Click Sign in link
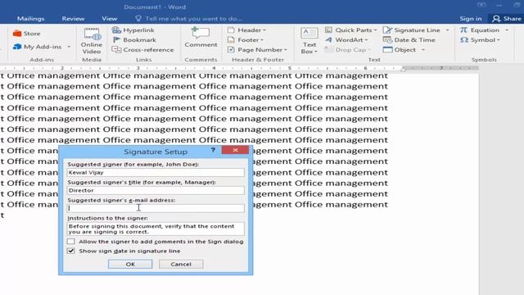This screenshot has width=524, height=295. (471, 18)
